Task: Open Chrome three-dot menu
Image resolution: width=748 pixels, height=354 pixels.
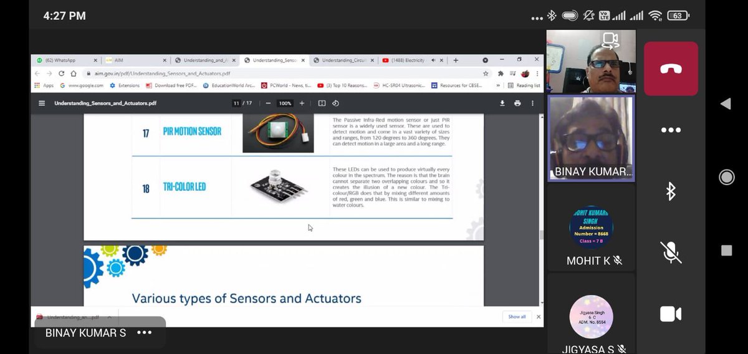Action: 537,74
